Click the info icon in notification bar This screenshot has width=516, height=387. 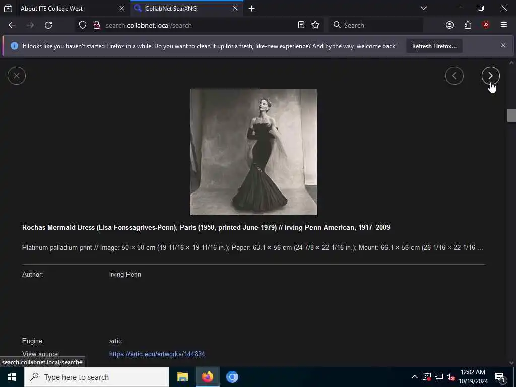pyautogui.click(x=14, y=46)
